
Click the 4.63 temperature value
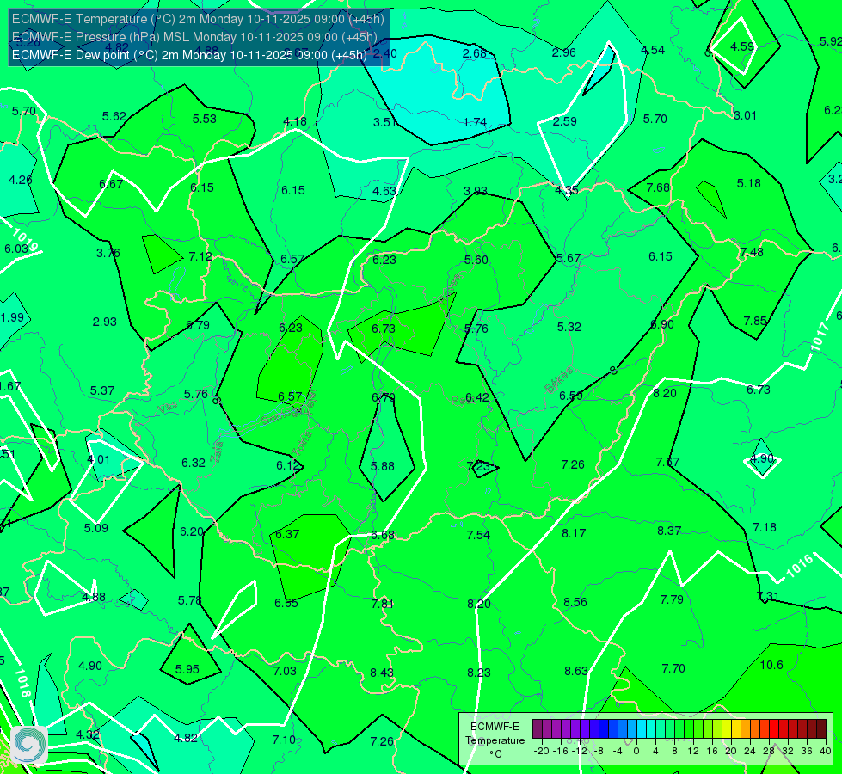tap(384, 191)
